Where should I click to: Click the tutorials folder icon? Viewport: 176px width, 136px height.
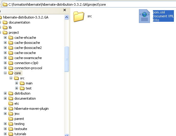pyautogui.click(x=11, y=134)
